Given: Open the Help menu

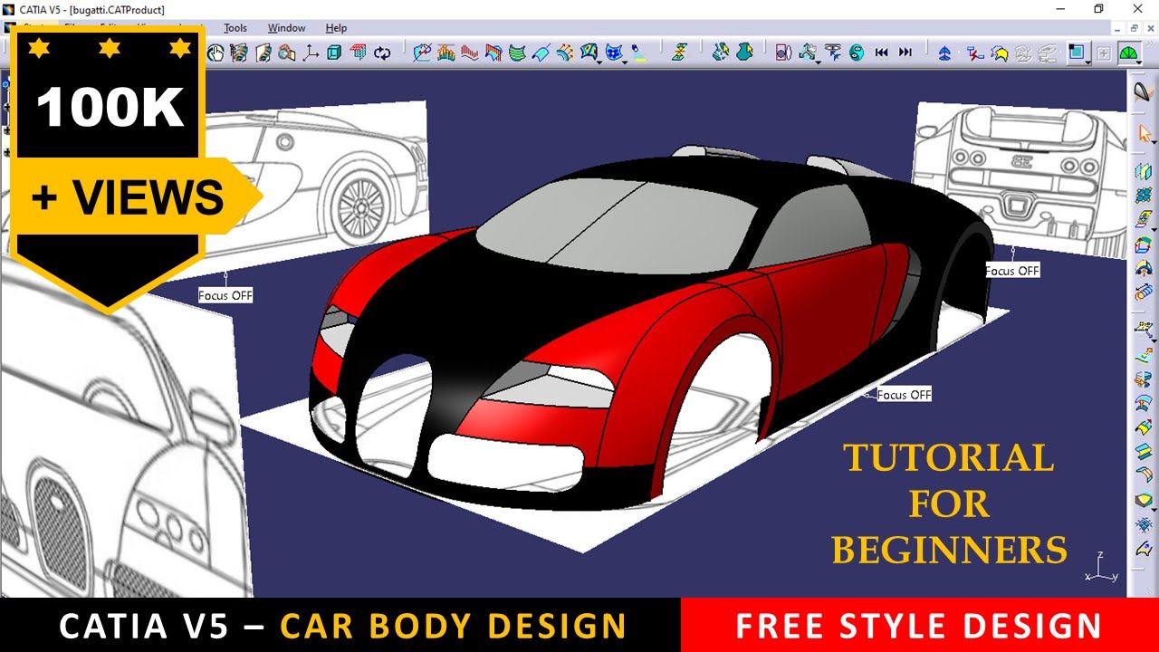Looking at the screenshot, I should click(336, 28).
